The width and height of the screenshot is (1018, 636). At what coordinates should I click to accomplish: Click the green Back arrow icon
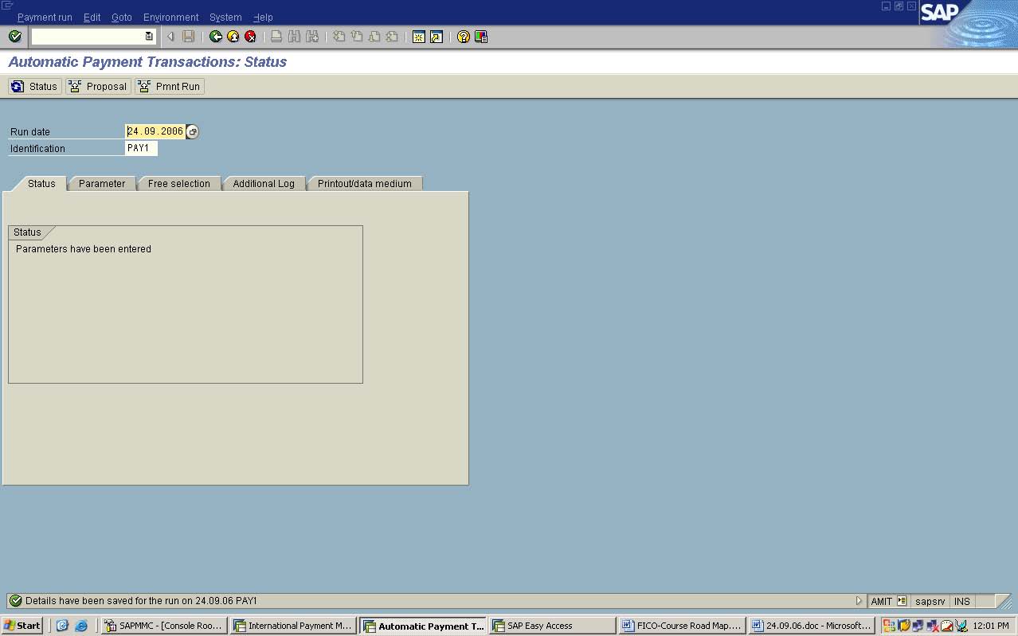point(215,37)
